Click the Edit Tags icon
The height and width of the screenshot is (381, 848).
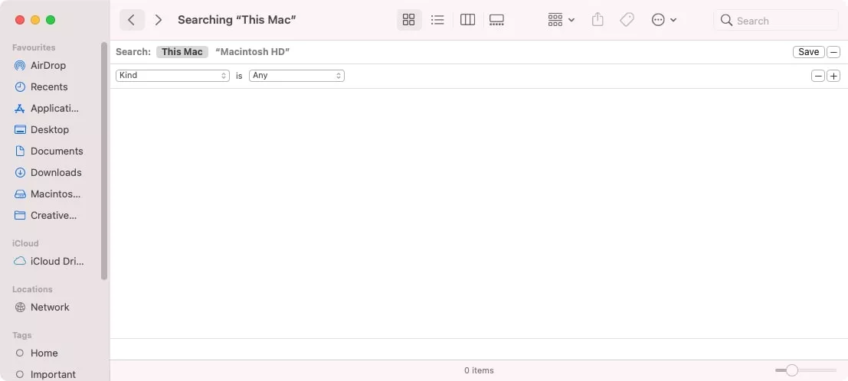[x=627, y=20]
